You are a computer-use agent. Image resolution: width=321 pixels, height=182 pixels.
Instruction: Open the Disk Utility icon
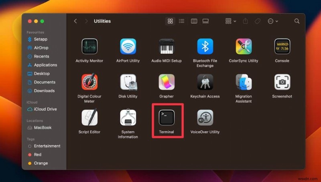pyautogui.click(x=128, y=82)
